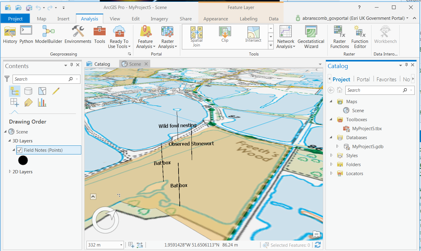Uncheck the Field Notes (Points) layer
The width and height of the screenshot is (421, 251).
20,150
